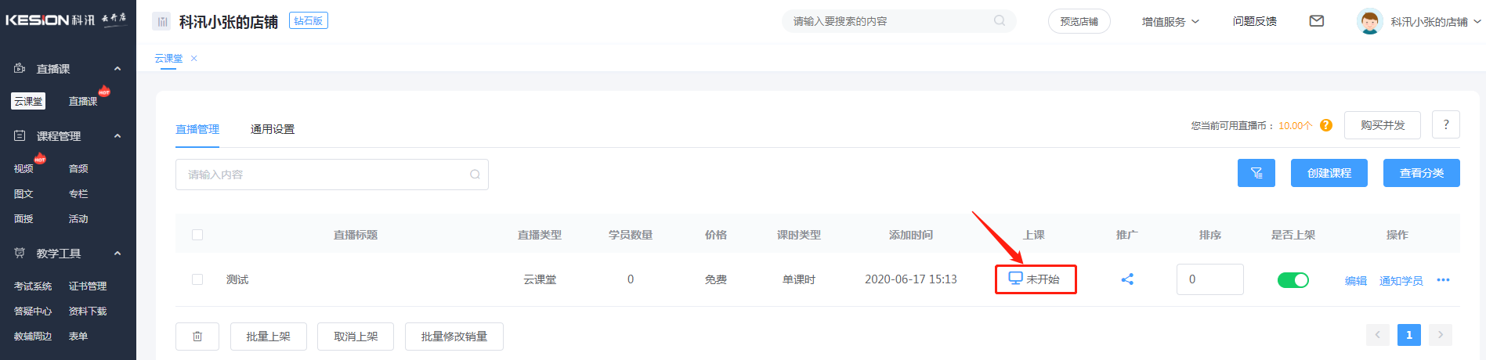Click the search magnifier in top search bar
The width and height of the screenshot is (1486, 360).
pos(1000,21)
